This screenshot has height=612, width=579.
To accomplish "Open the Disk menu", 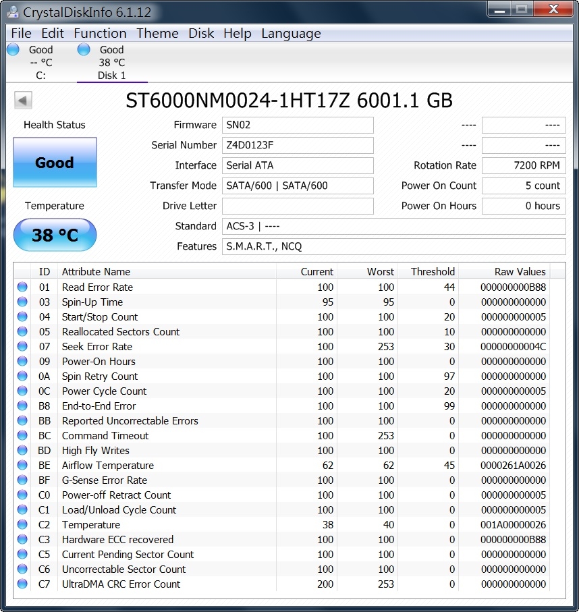I will (201, 33).
